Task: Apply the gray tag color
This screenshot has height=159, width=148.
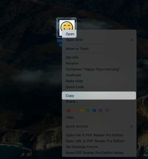Action: pos(107,110)
